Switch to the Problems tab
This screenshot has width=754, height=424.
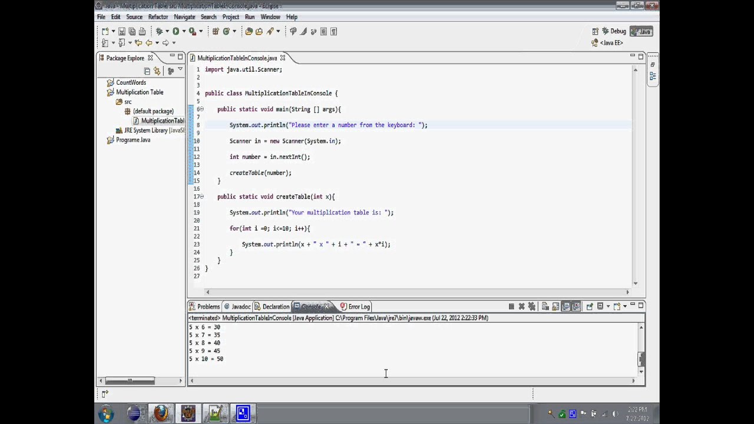[204, 306]
